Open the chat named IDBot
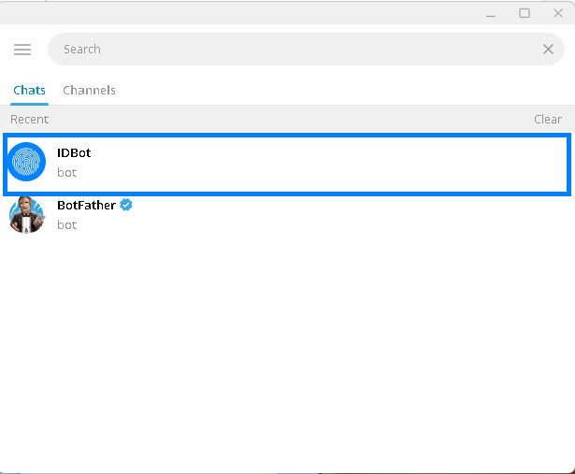The height and width of the screenshot is (474, 575). (74, 153)
